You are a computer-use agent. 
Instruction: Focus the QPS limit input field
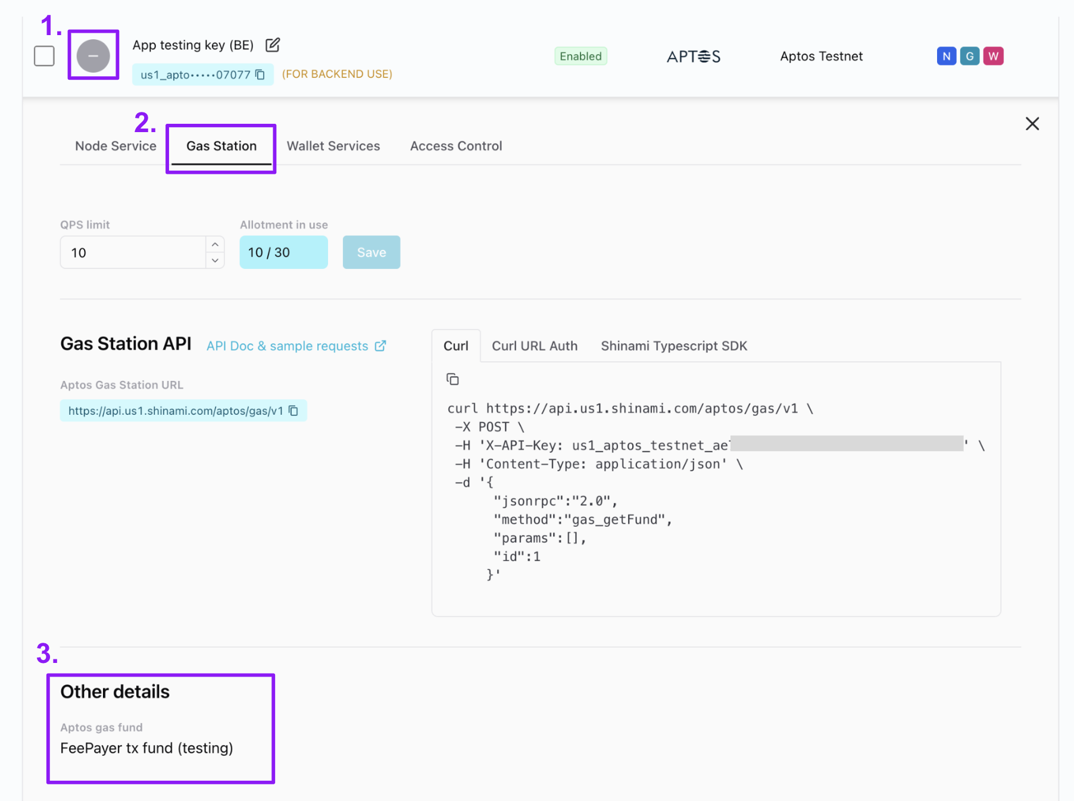pos(133,252)
